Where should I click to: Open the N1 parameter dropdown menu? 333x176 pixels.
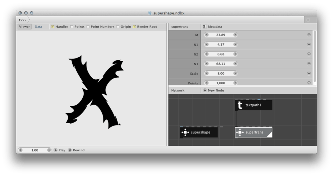[309, 44]
